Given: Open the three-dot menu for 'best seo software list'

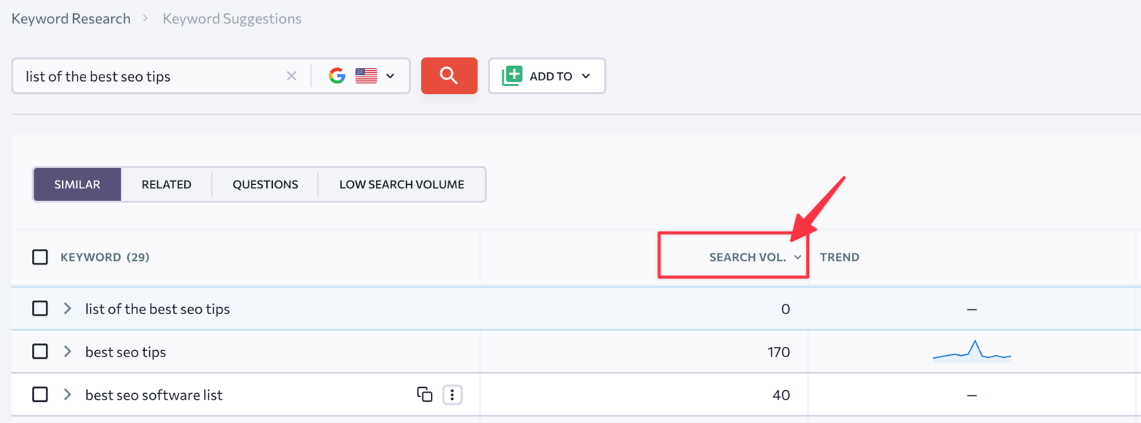Looking at the screenshot, I should click(452, 394).
